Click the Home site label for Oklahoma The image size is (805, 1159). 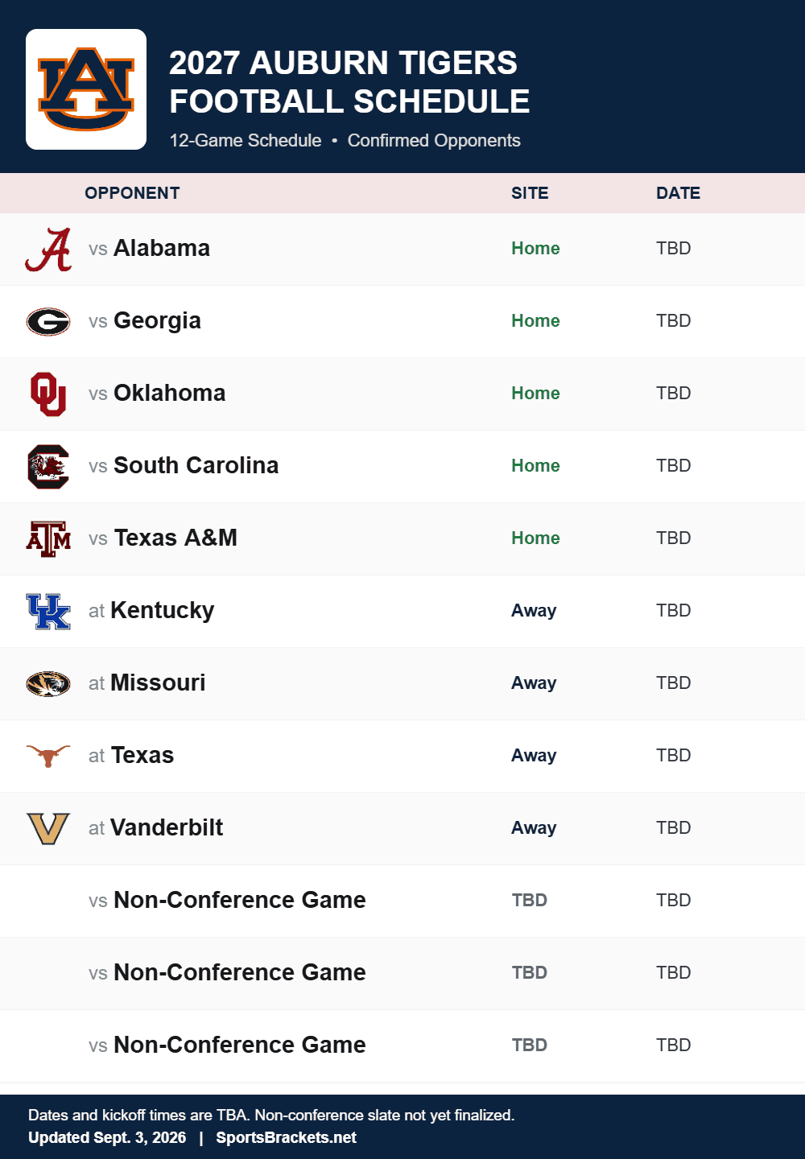tap(535, 393)
